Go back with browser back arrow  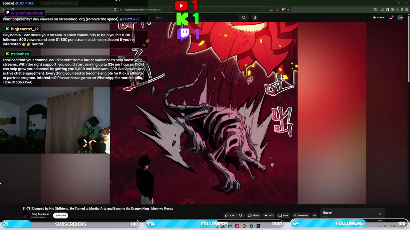(x=3, y=10)
